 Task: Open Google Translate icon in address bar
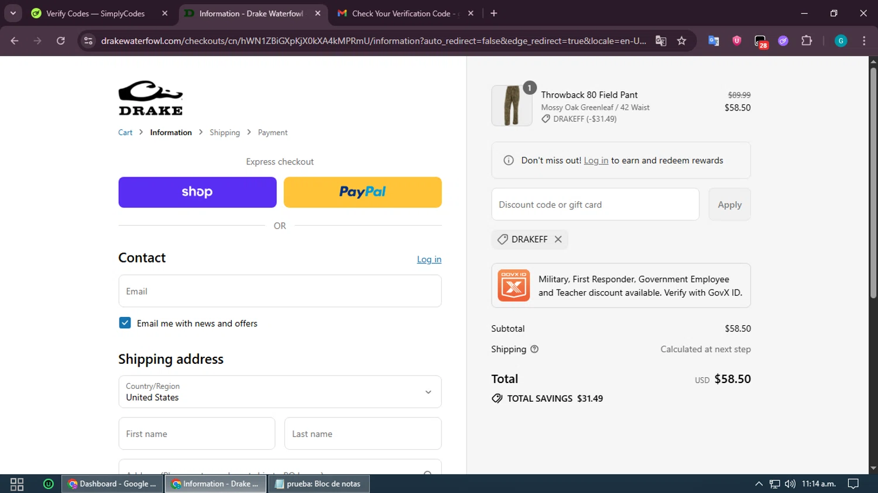tap(661, 41)
